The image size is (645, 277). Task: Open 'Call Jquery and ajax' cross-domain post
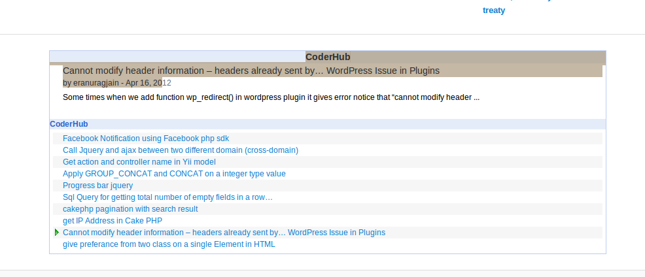pyautogui.click(x=181, y=150)
